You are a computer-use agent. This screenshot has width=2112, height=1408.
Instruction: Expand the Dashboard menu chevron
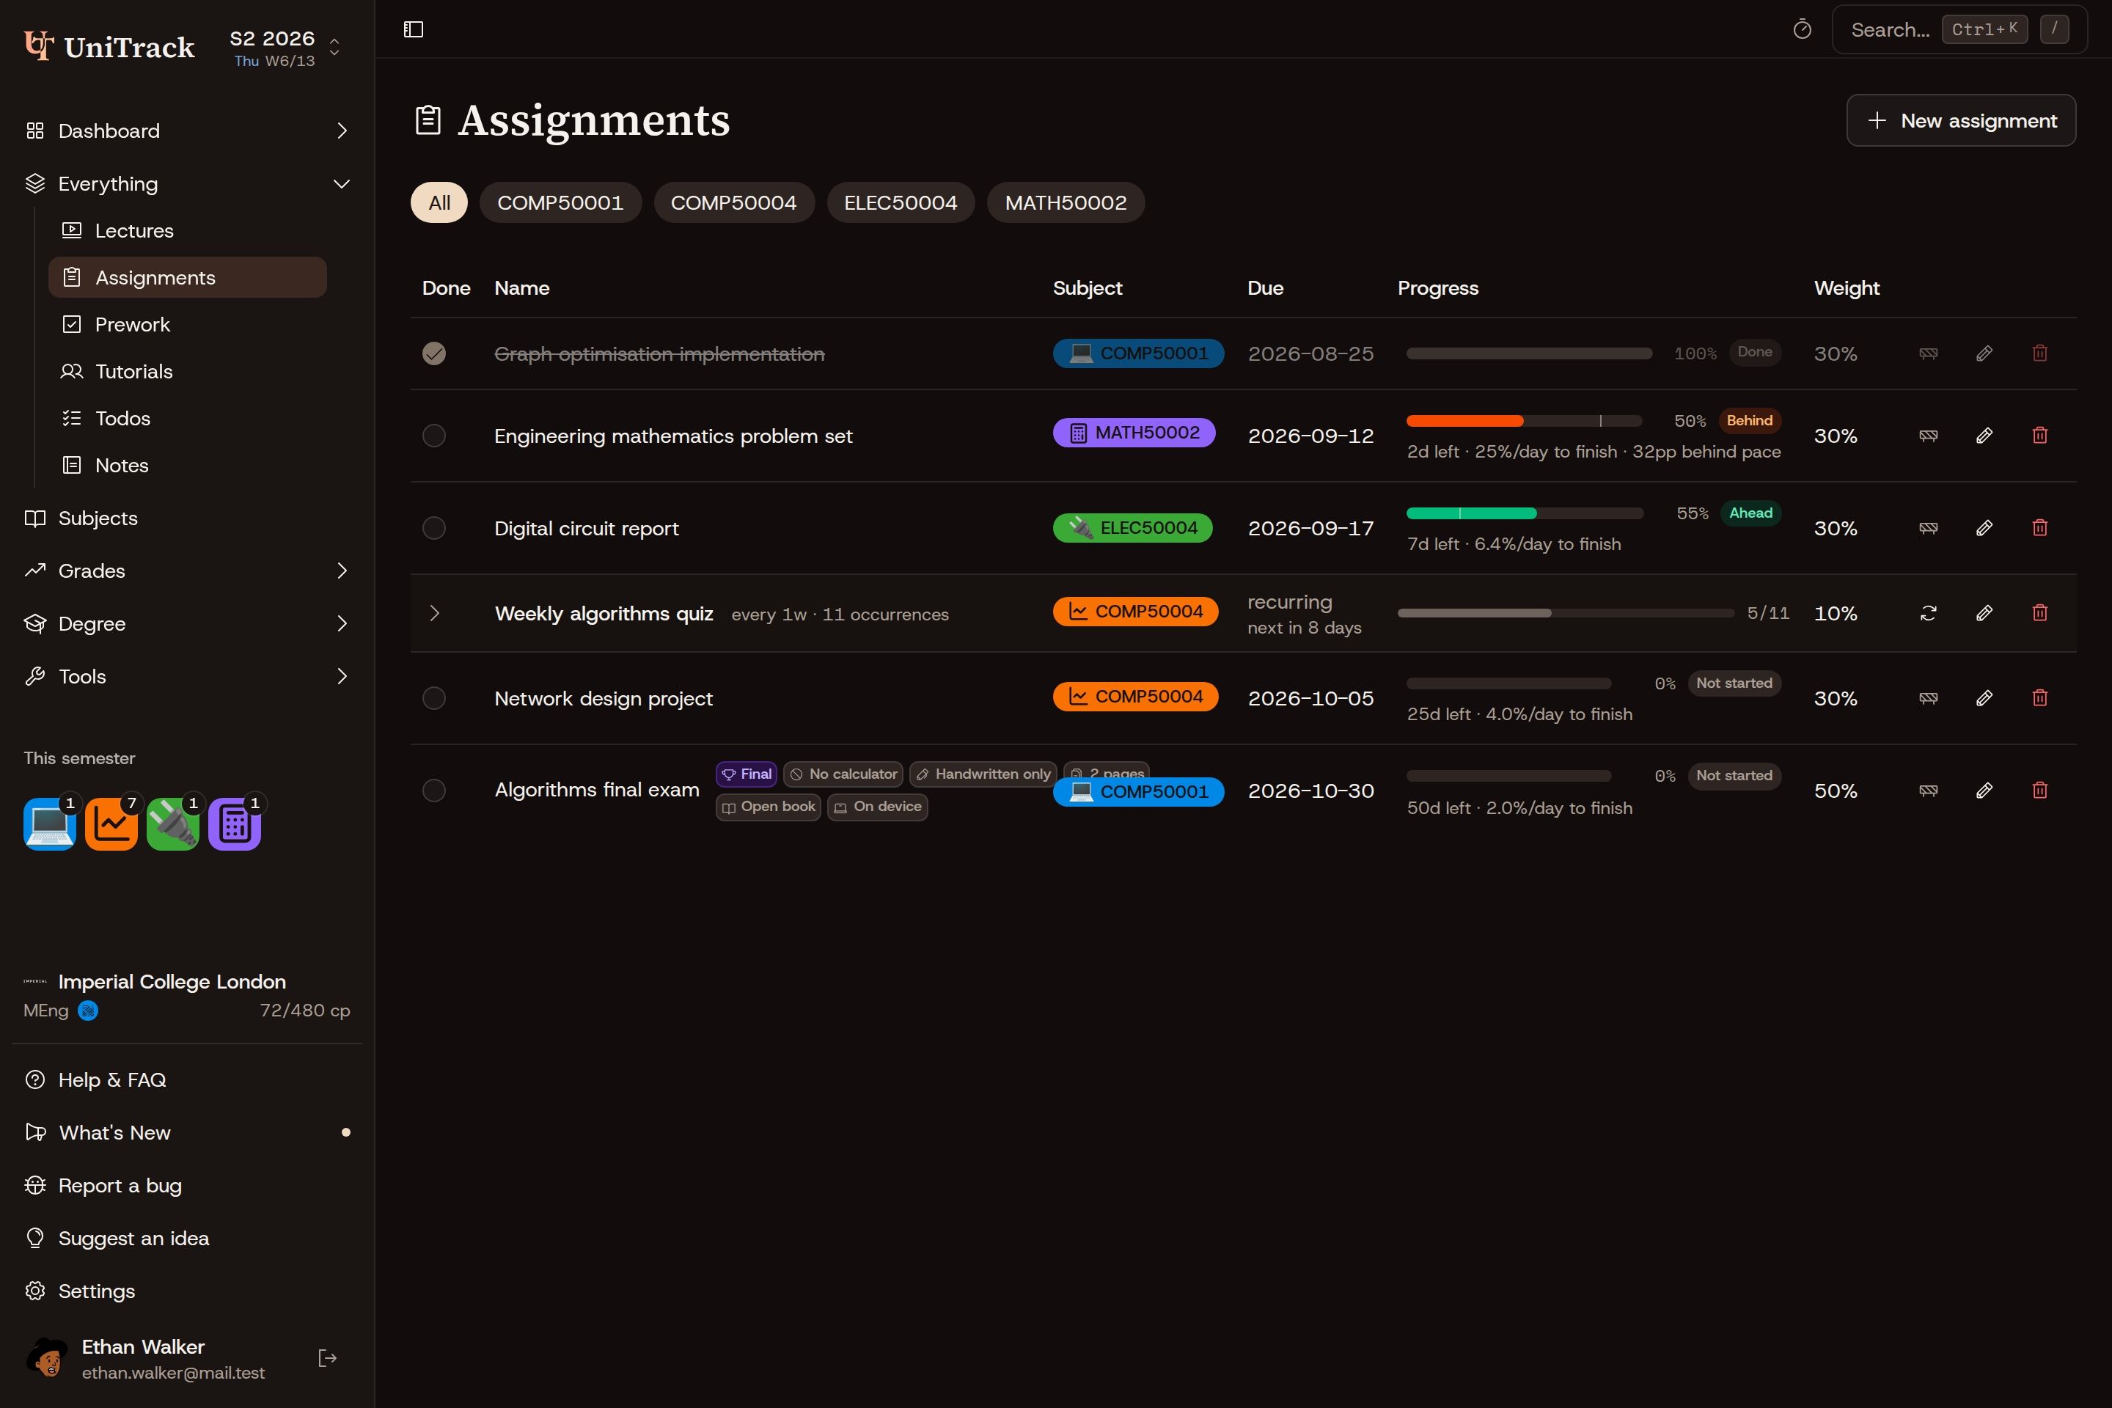pos(341,131)
